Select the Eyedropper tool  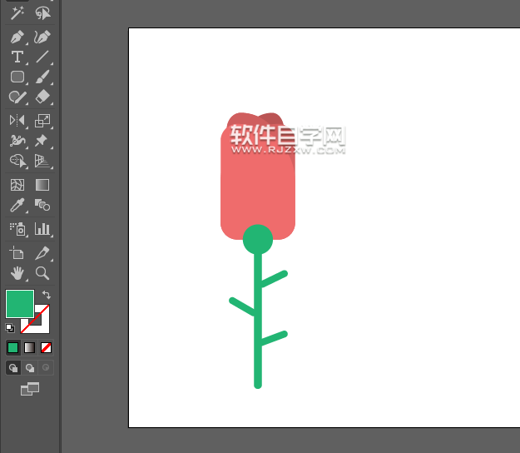tap(17, 205)
